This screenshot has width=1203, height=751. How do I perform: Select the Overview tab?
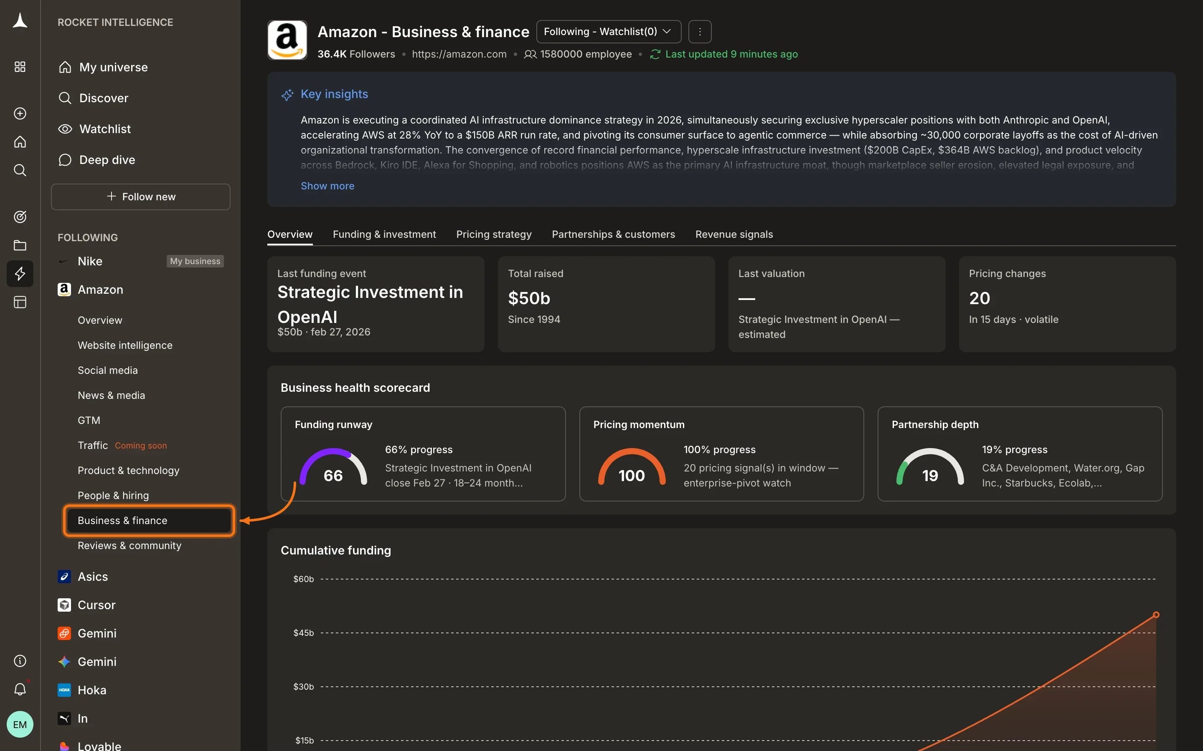point(290,234)
